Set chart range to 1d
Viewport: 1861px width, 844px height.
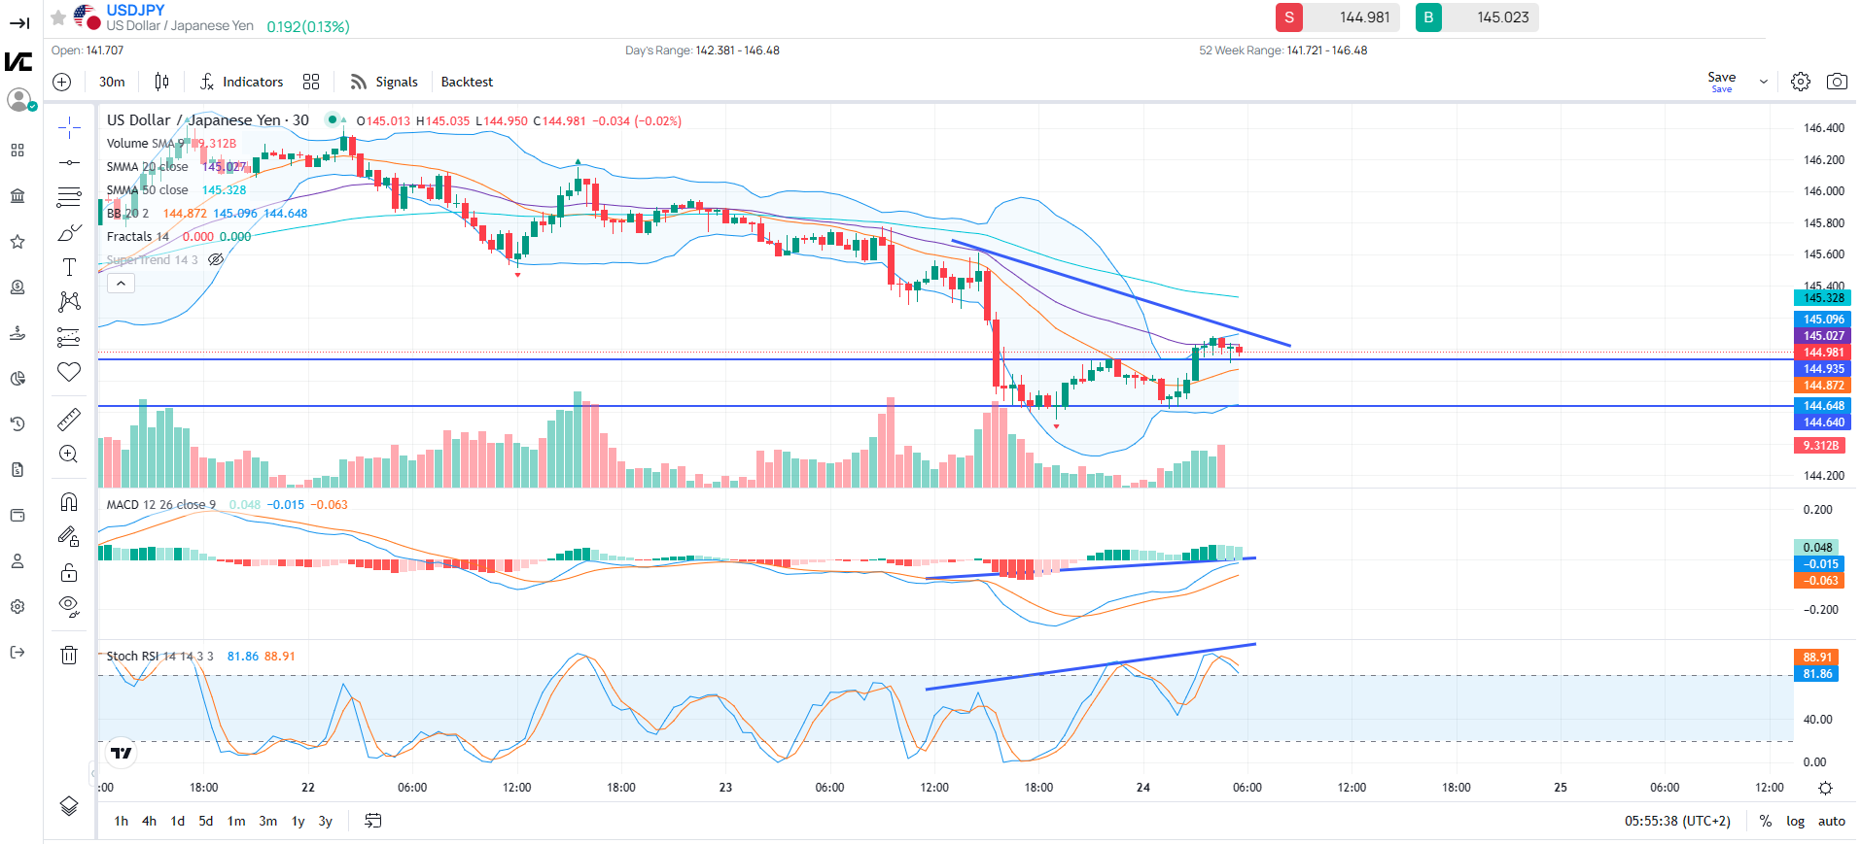tap(177, 821)
